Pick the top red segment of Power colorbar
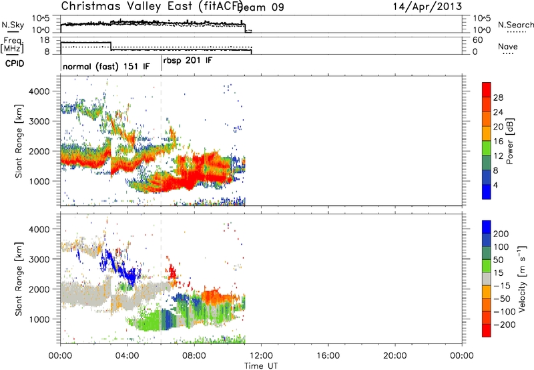The image size is (534, 370). (x=487, y=89)
